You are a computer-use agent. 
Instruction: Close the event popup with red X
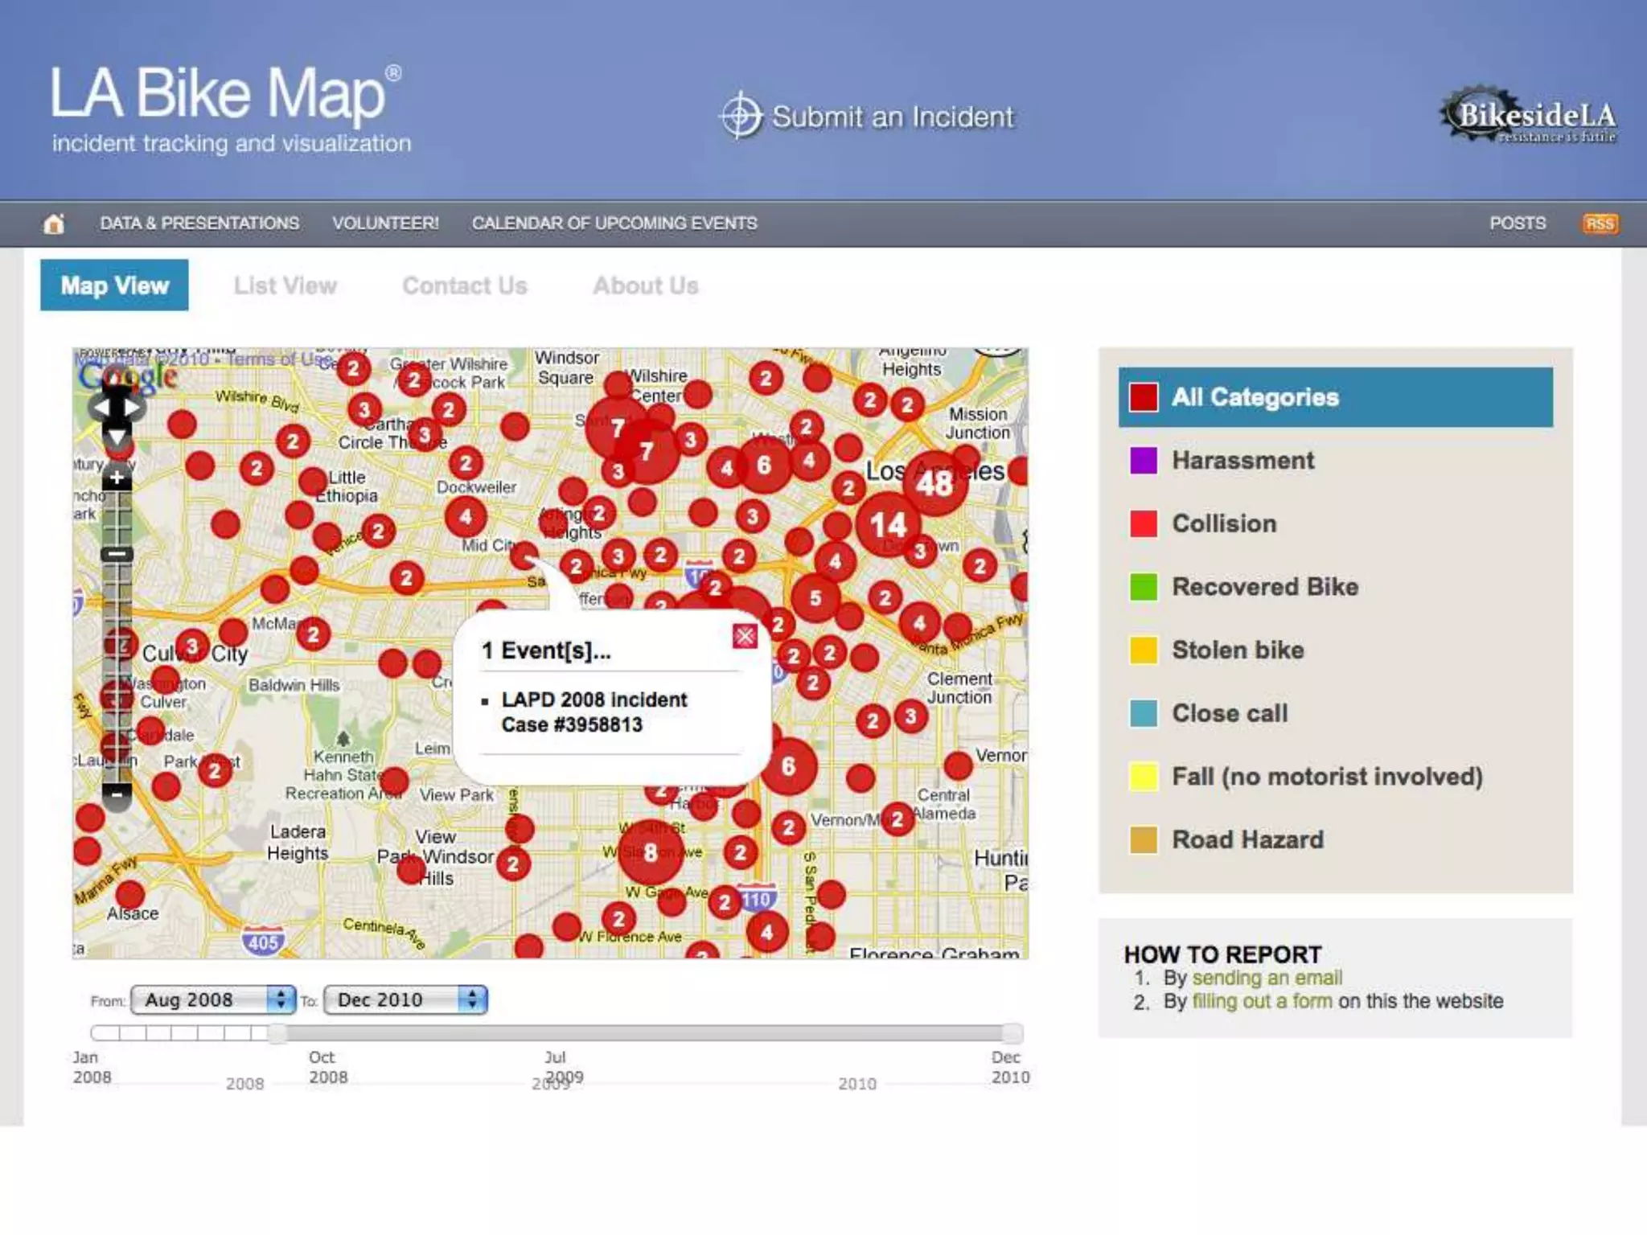click(745, 637)
